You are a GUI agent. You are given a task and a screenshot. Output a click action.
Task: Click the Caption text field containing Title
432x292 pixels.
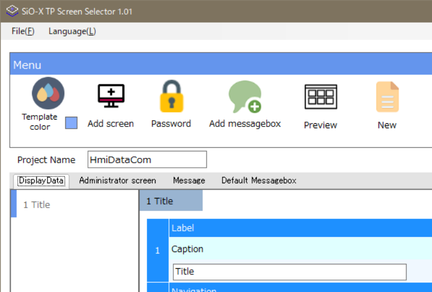point(289,271)
